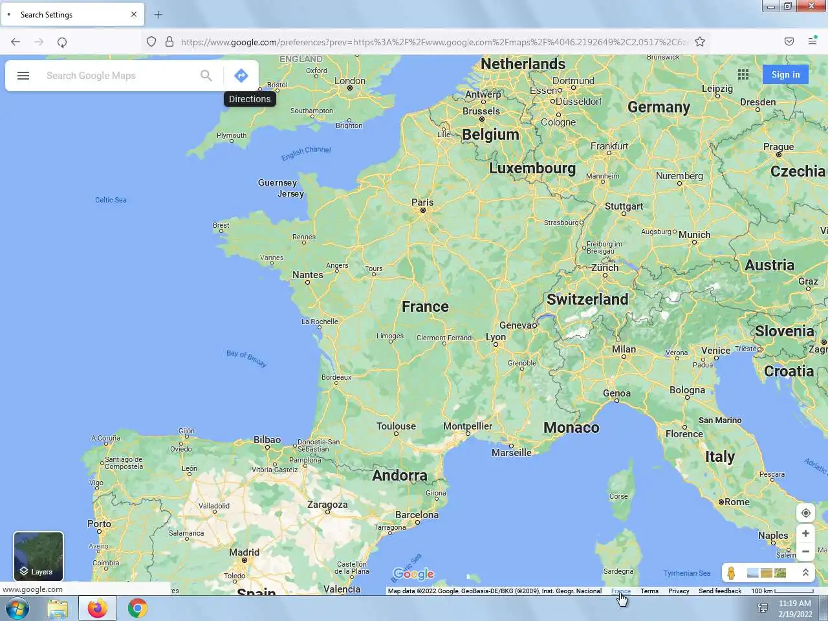Click the Venice label on the map
The image size is (828, 621).
point(715,351)
